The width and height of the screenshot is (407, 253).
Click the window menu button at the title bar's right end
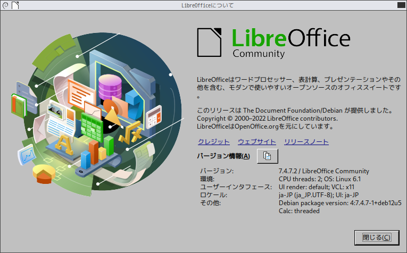click(401, 5)
